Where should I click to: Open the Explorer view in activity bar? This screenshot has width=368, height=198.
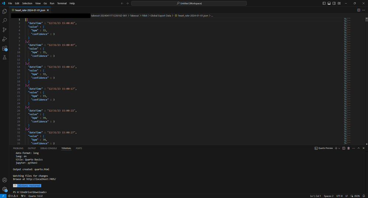(x=5, y=11)
